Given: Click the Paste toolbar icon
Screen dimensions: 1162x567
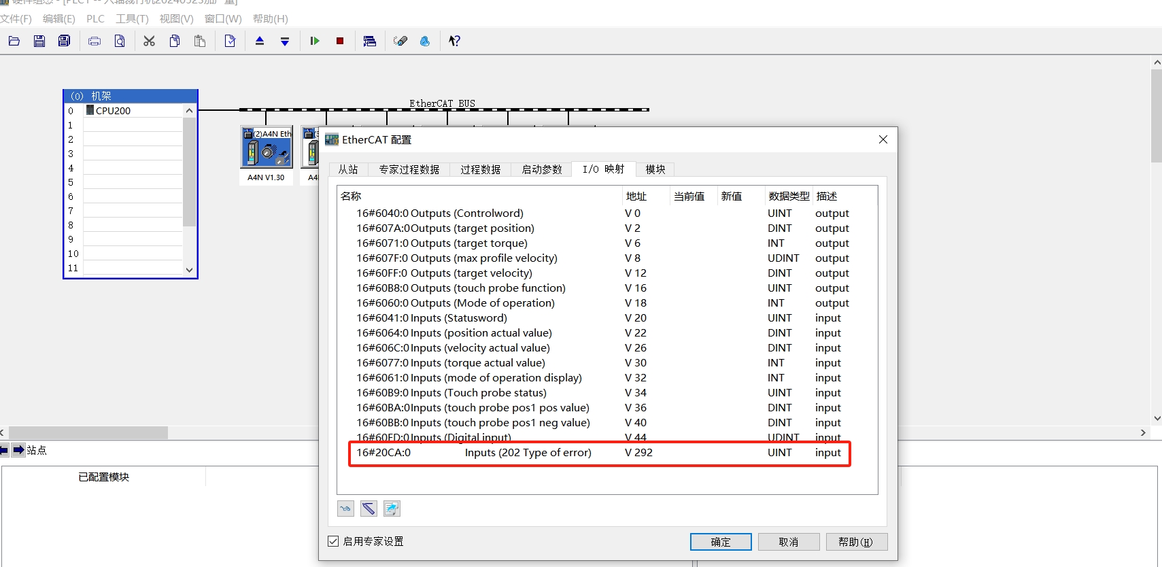Looking at the screenshot, I should coord(200,41).
